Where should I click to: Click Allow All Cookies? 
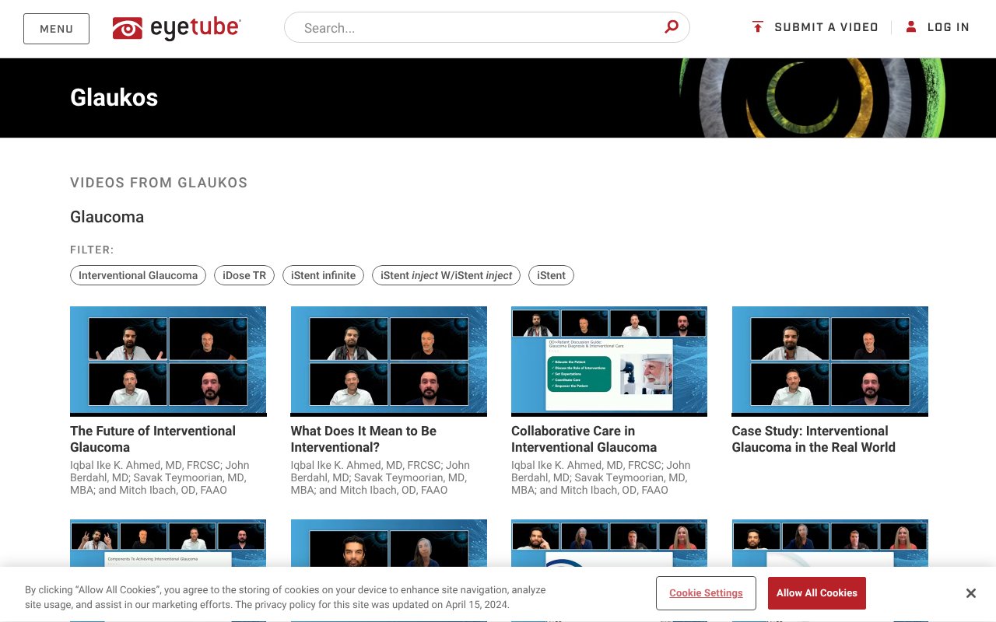tap(816, 592)
